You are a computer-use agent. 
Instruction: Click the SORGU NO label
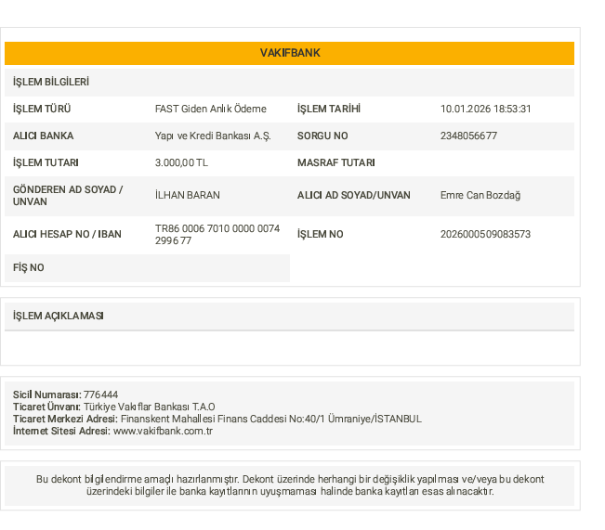[x=322, y=136]
